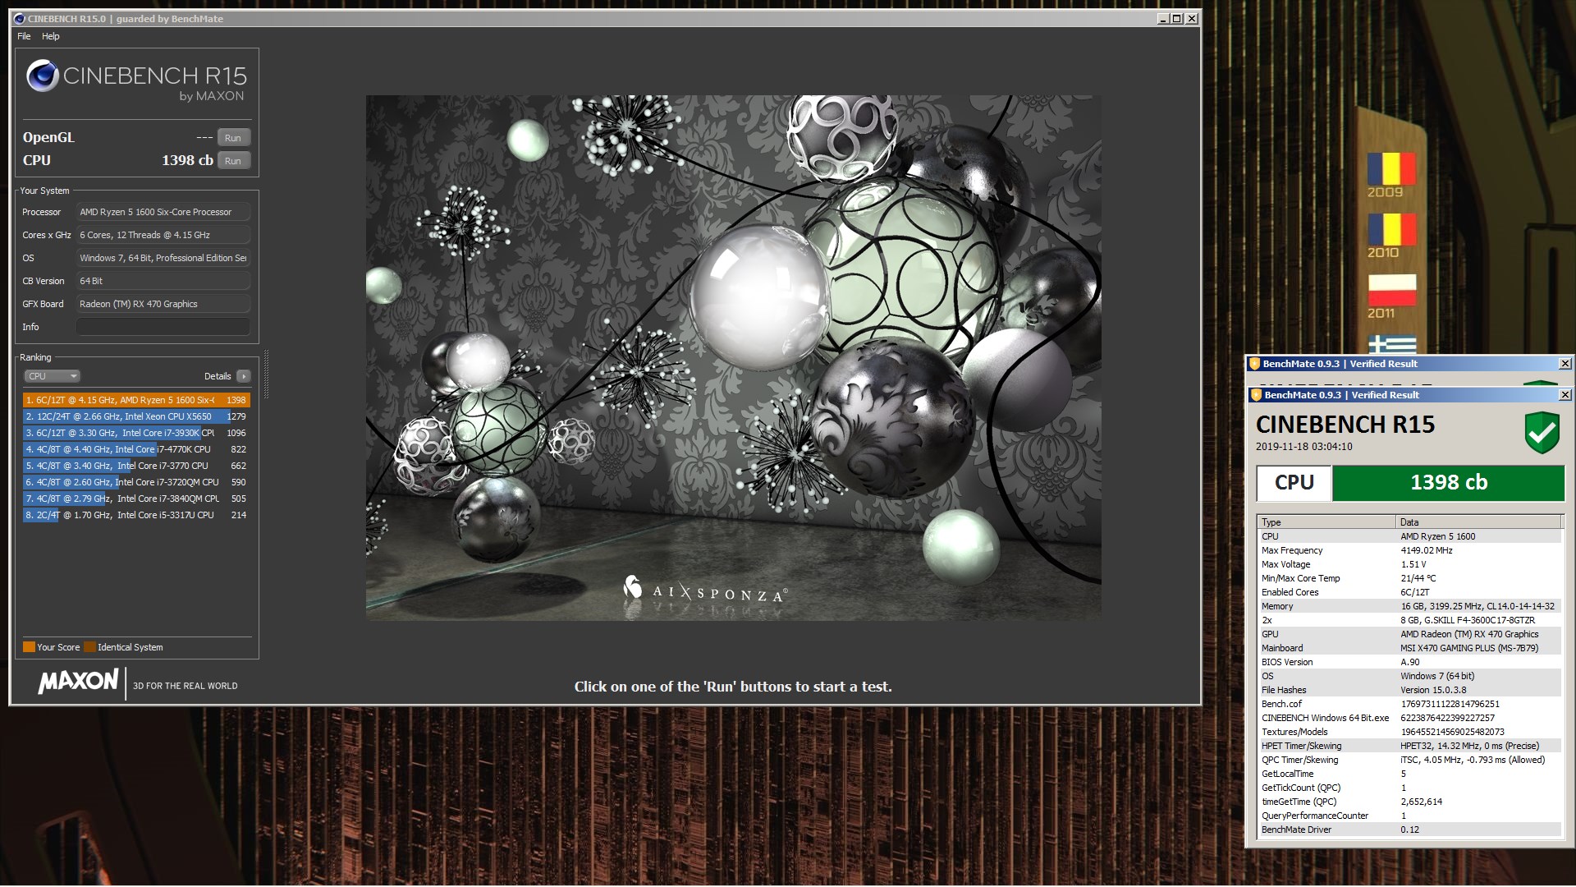This screenshot has height=887, width=1576.
Task: Click the Type column header
Action: [1326, 522]
